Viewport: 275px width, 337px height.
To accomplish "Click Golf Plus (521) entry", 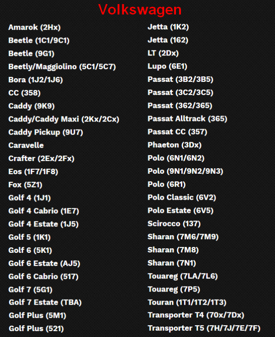I will tap(36, 328).
